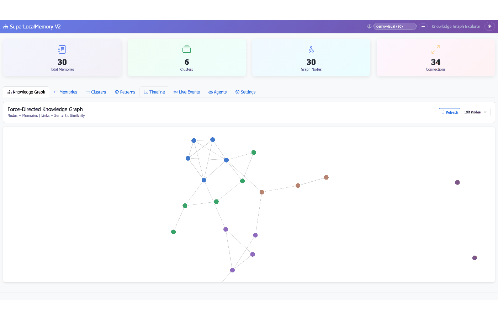Click the Total Memories notebook icon
Screen dimensions: 498x320
point(62,49)
